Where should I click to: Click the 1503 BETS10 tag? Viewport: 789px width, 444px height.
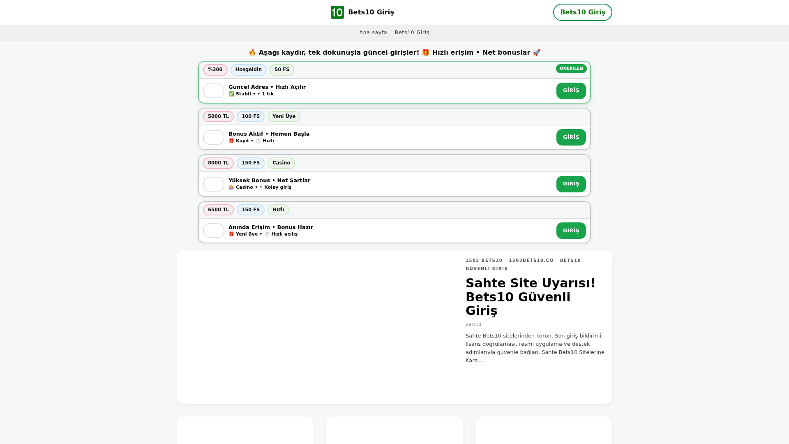click(x=484, y=261)
